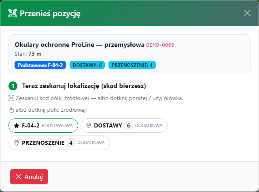259x192 pixels.
Task: Click the blue Podstawowa F-04-2 badge
Action: click(40, 65)
